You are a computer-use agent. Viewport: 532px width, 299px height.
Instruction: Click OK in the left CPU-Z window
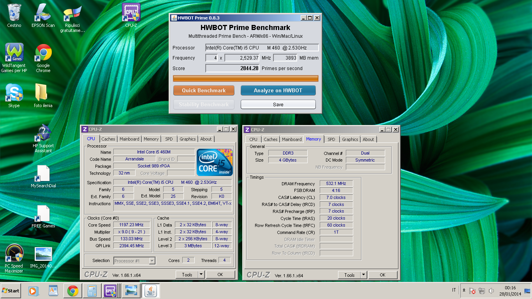tap(220, 274)
